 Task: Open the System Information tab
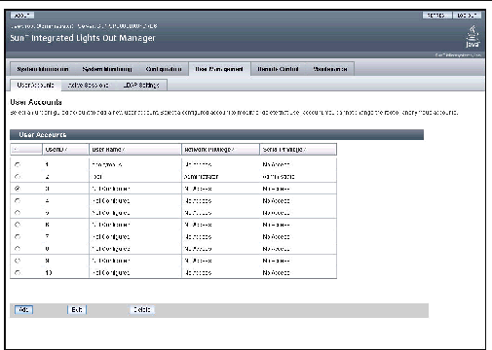click(43, 69)
